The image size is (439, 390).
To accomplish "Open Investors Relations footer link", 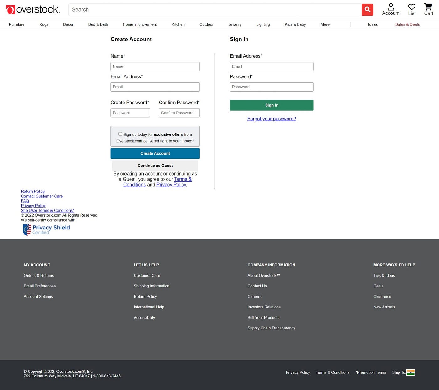I will click(x=264, y=307).
